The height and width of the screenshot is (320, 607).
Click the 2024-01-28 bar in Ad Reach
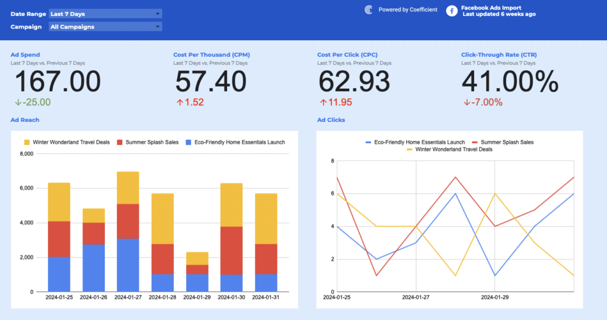(x=162, y=243)
